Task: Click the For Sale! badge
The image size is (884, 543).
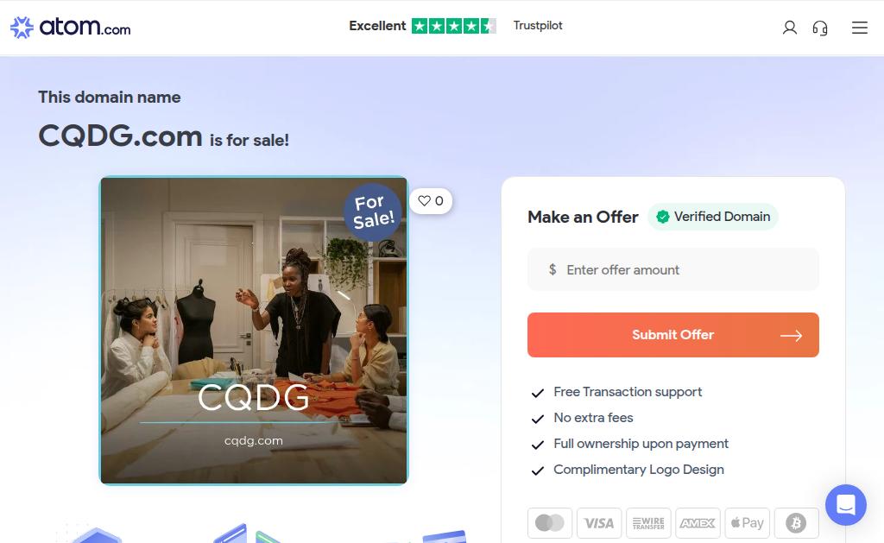Action: pos(373,212)
